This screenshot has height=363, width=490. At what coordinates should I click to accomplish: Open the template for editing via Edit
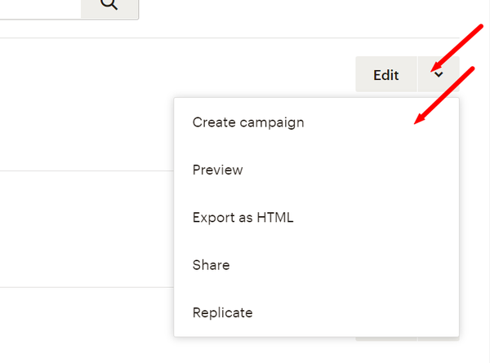pos(386,75)
